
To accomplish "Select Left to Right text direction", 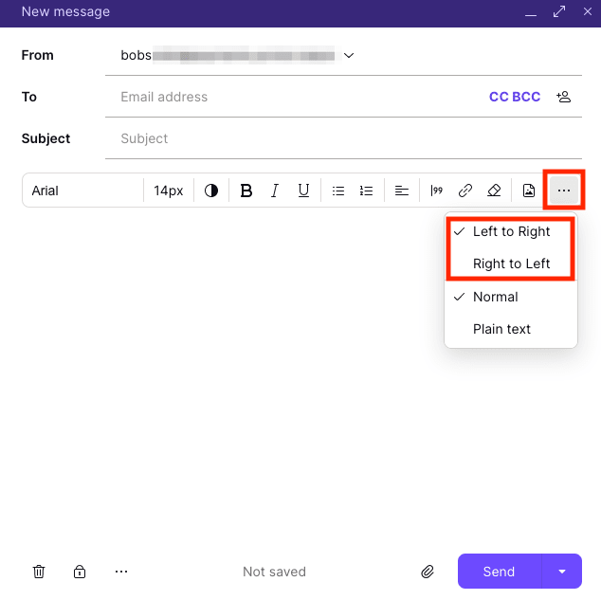I will point(511,231).
